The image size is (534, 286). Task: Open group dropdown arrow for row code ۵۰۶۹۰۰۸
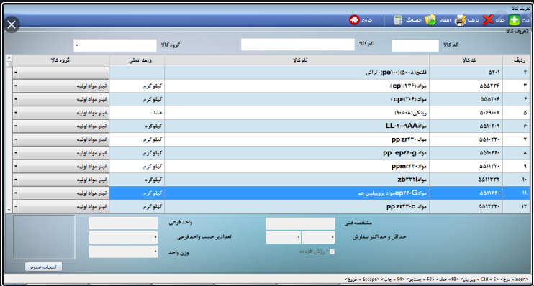16,113
